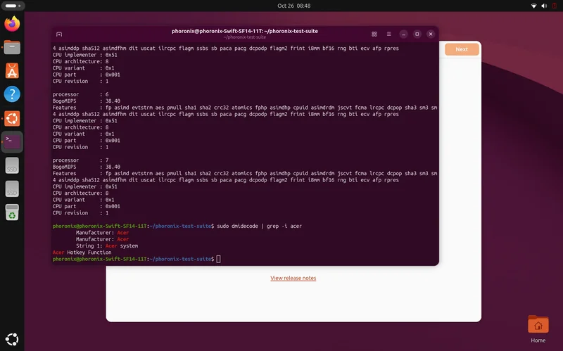
Task: Click the 'String 1: Acer system' line
Action: click(x=107, y=246)
